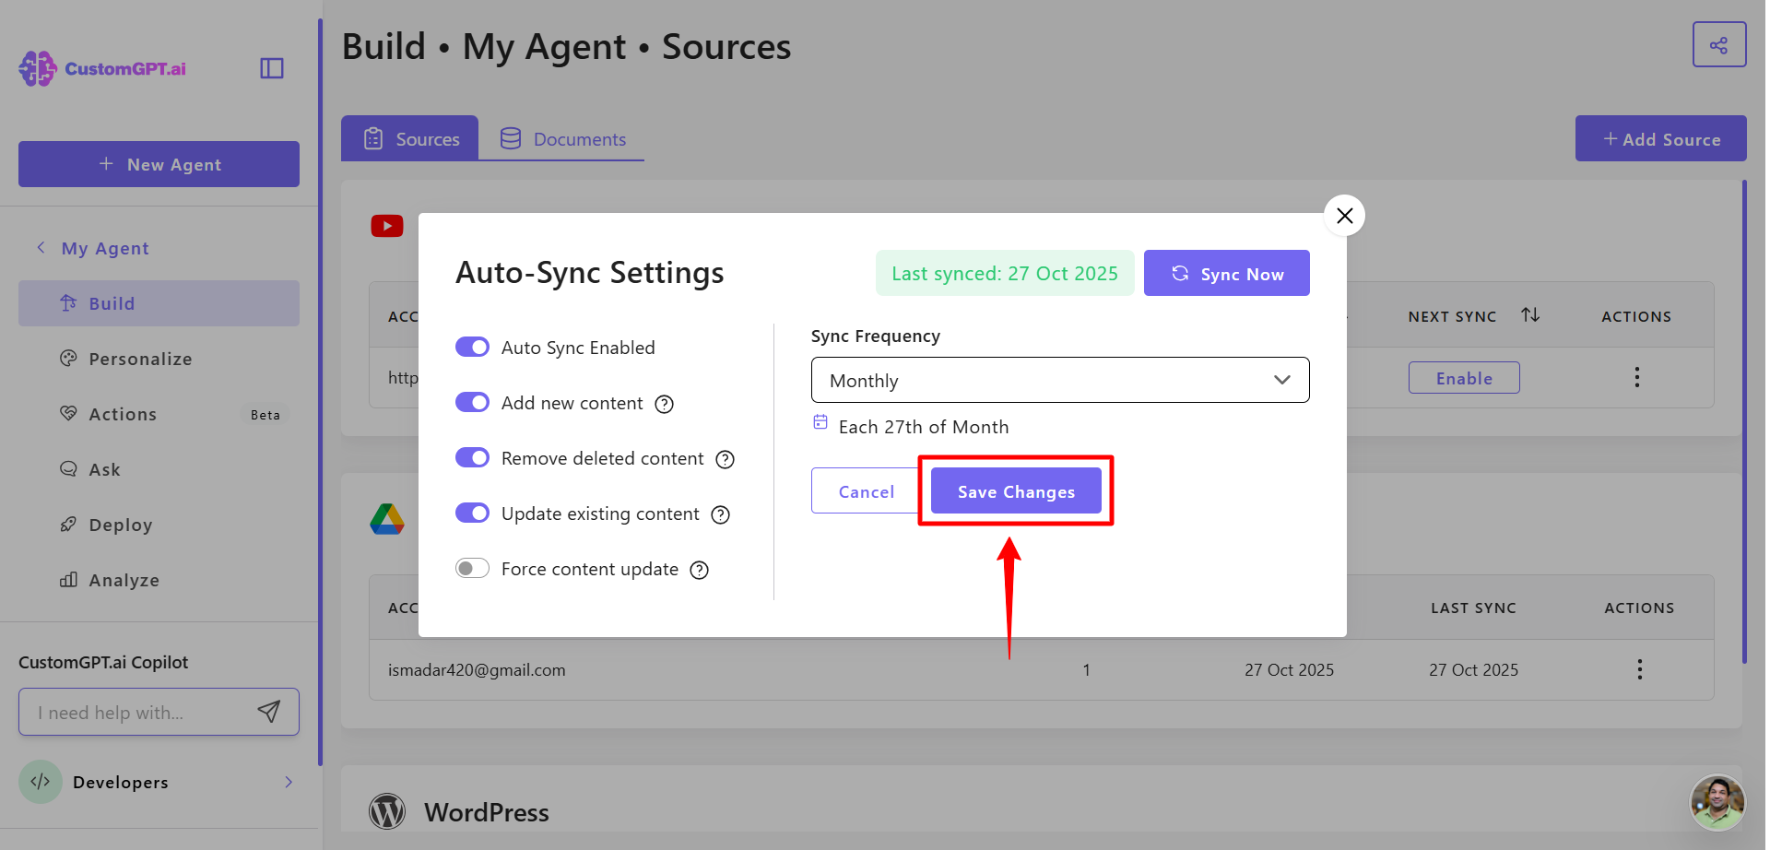Click the Cancel button

pyautogui.click(x=867, y=490)
